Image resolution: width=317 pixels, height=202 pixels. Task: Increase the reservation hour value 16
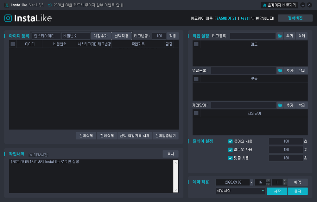pyautogui.click(x=268, y=180)
